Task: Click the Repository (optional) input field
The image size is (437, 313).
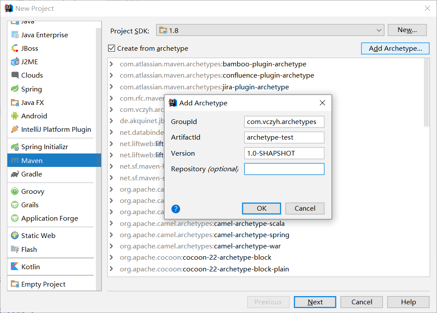Action: click(284, 169)
